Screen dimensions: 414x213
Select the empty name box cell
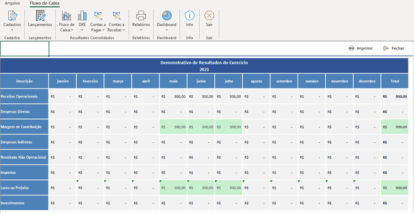pos(24,49)
